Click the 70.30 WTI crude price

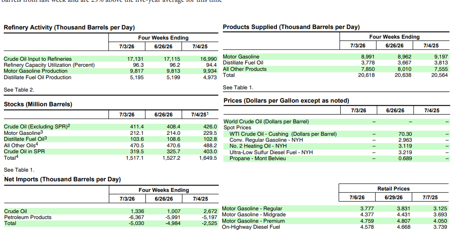click(405, 134)
